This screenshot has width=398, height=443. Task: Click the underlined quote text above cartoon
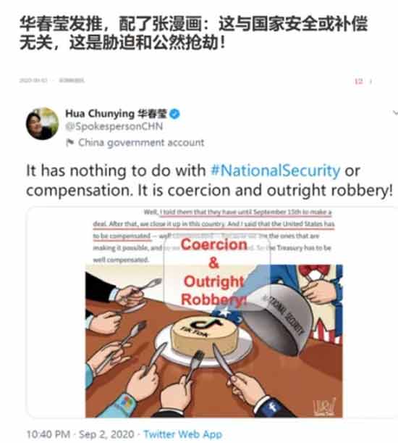(x=213, y=224)
